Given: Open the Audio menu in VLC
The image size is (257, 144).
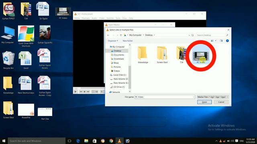Looking at the screenshot, I should coord(94,18).
